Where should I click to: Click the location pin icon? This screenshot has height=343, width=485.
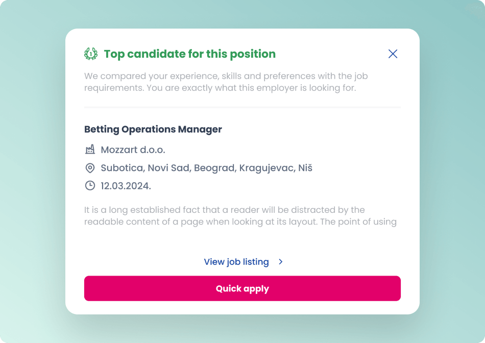tap(90, 168)
